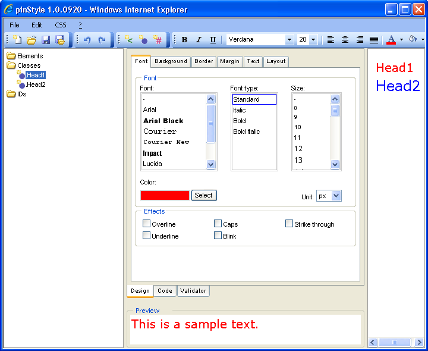Enable the Caps checkbox
This screenshot has height=351, width=428.
(218, 224)
